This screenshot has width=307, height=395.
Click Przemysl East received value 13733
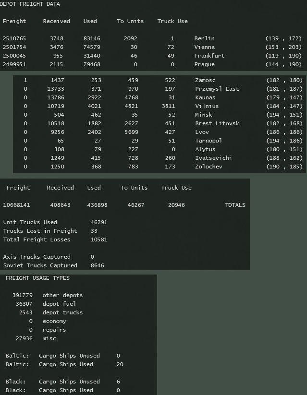point(56,89)
